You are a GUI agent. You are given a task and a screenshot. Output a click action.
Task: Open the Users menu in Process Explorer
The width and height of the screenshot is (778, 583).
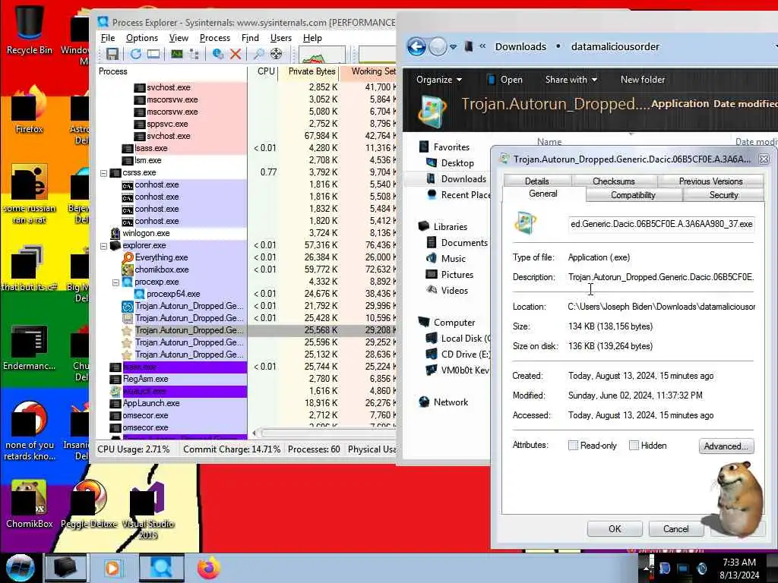tap(281, 38)
